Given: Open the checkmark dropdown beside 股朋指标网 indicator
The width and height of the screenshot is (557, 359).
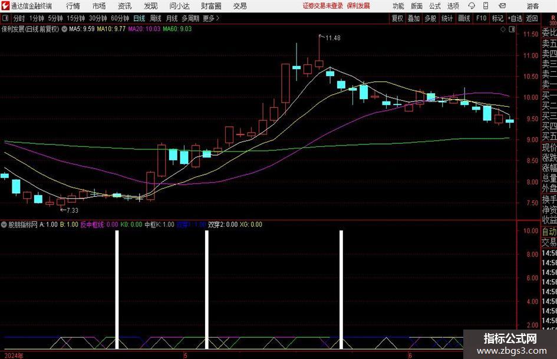Looking at the screenshot, I should click(x=4, y=225).
